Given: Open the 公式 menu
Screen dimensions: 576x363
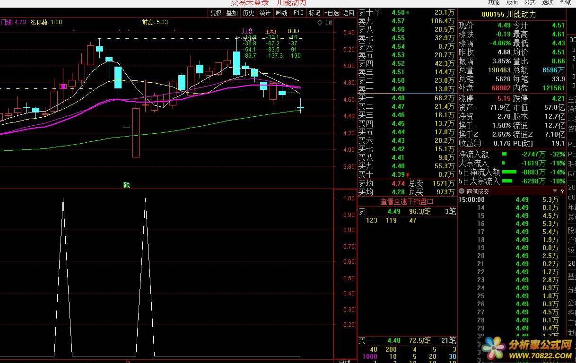Looking at the screenshot, I should click(530, 2).
